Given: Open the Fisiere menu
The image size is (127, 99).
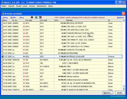Looking at the screenshot, I should coord(4,6).
